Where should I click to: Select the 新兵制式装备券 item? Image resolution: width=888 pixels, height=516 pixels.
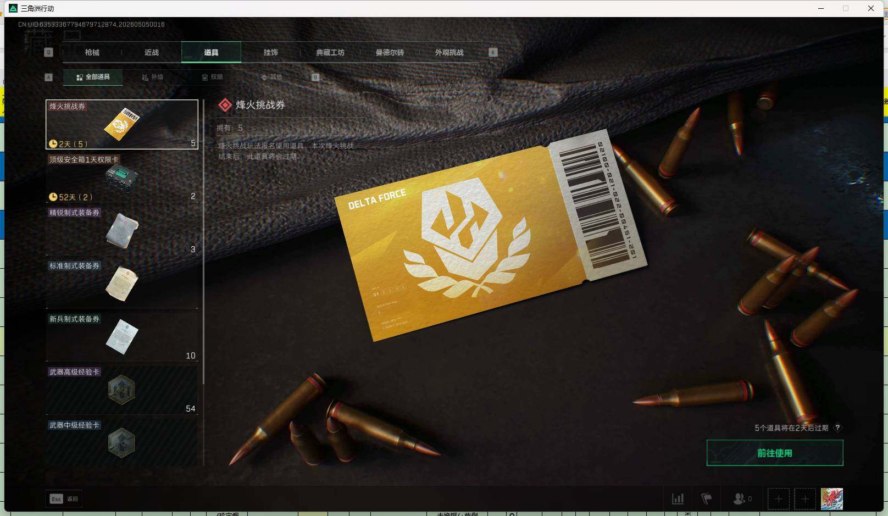click(122, 337)
